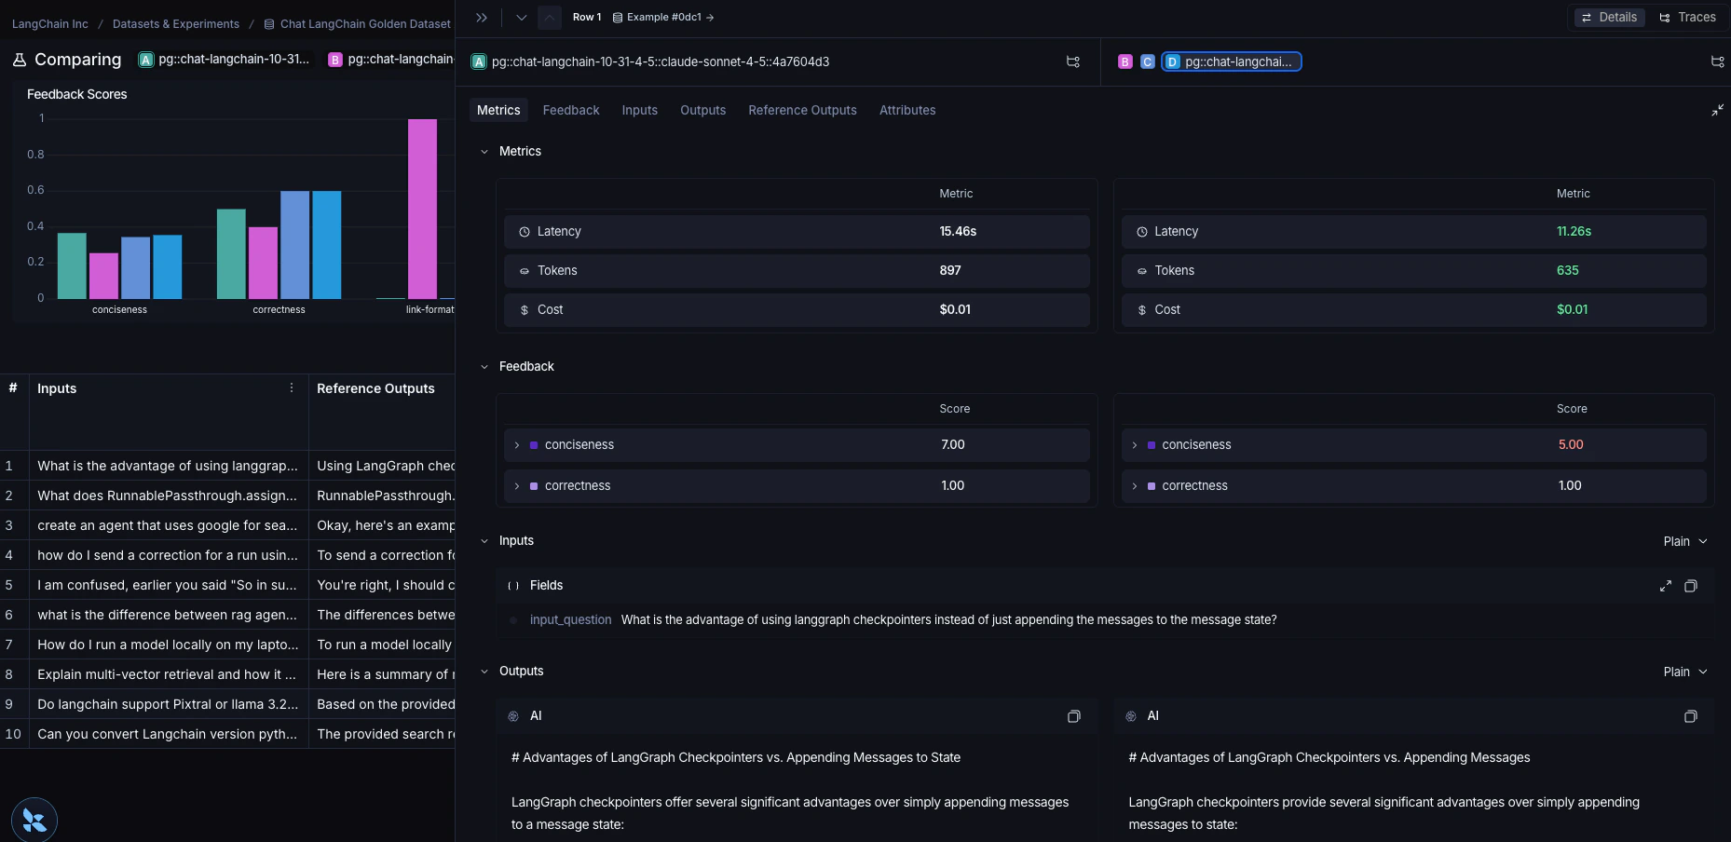Toggle experiment C badge on
The height and width of the screenshot is (842, 1731).
pyautogui.click(x=1147, y=61)
